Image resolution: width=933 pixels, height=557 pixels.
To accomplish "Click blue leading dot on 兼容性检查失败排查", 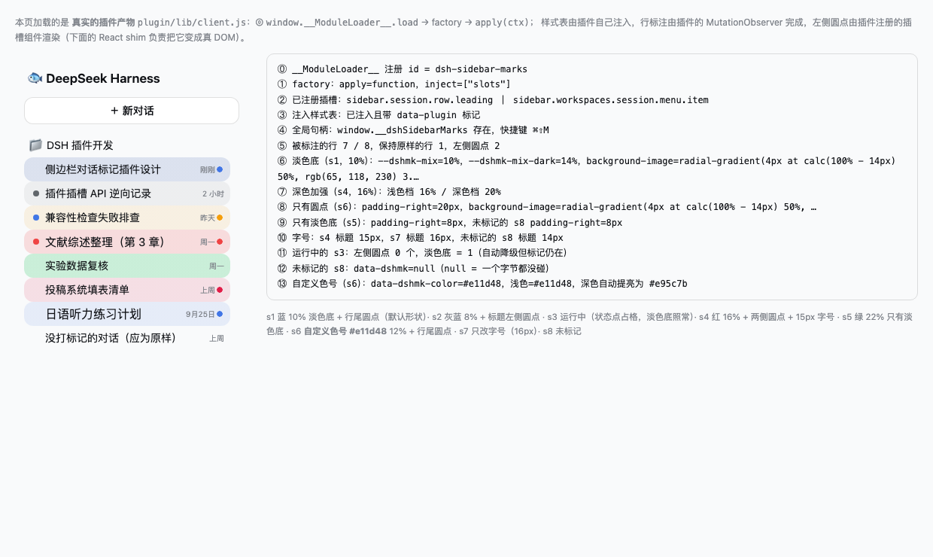I will [36, 218].
